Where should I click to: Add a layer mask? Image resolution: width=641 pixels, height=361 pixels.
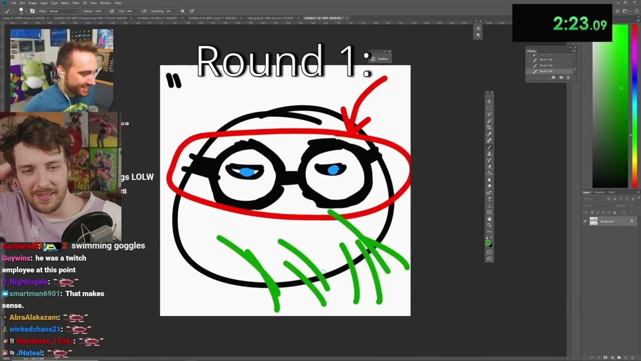(605, 357)
